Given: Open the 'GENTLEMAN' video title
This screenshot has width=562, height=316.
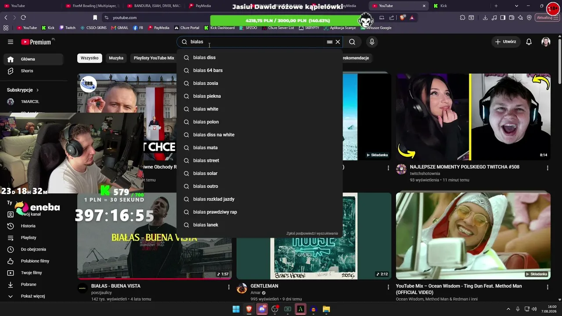Looking at the screenshot, I should tap(264, 286).
